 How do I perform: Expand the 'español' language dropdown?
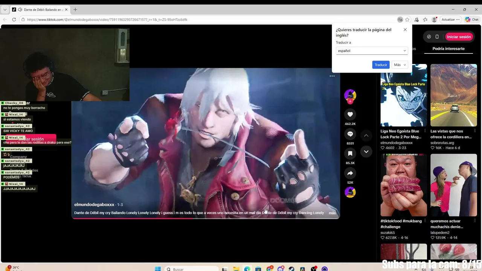point(372,51)
